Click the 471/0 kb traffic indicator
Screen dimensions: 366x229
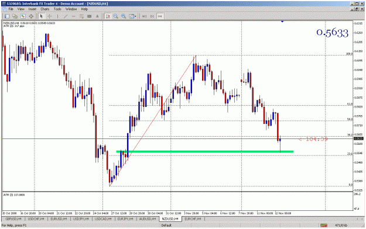[341, 225]
